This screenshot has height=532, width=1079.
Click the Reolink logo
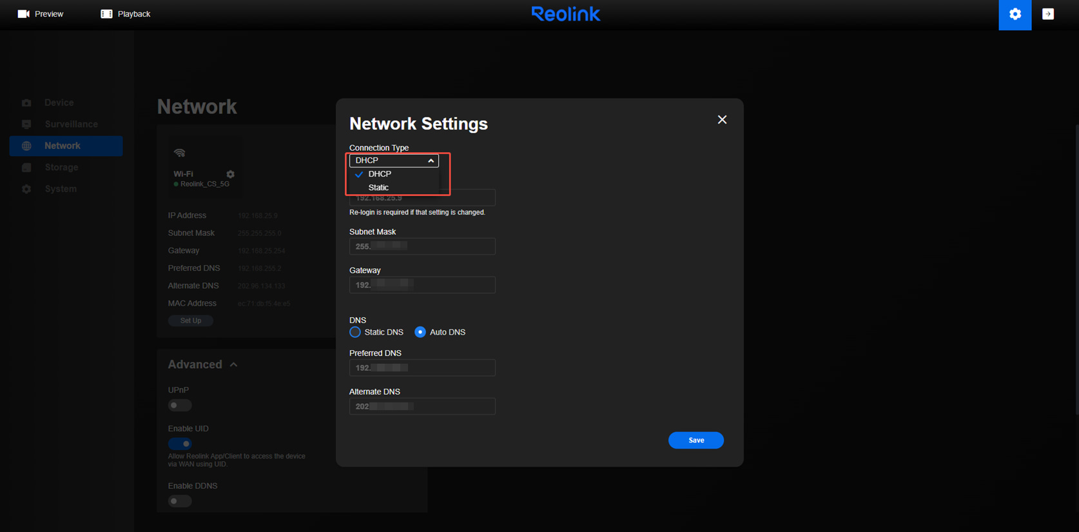click(565, 14)
